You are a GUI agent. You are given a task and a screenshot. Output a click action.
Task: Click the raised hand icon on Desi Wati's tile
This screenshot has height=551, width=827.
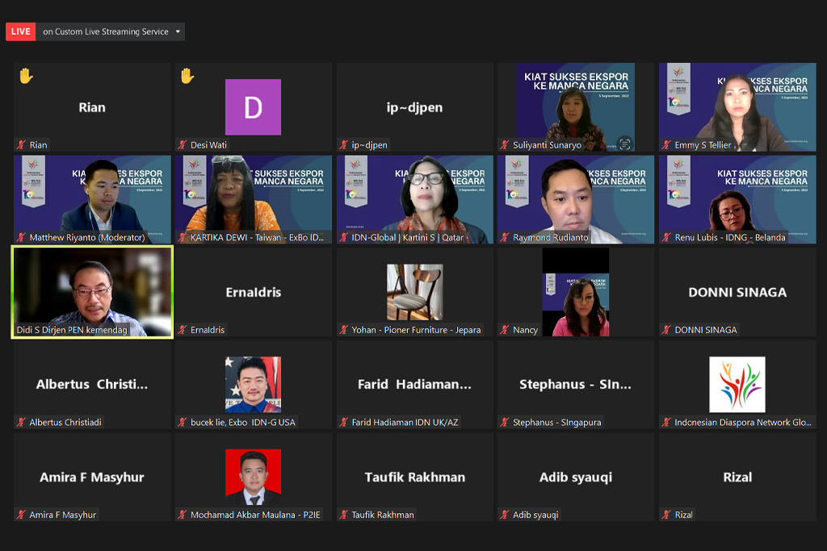187,76
